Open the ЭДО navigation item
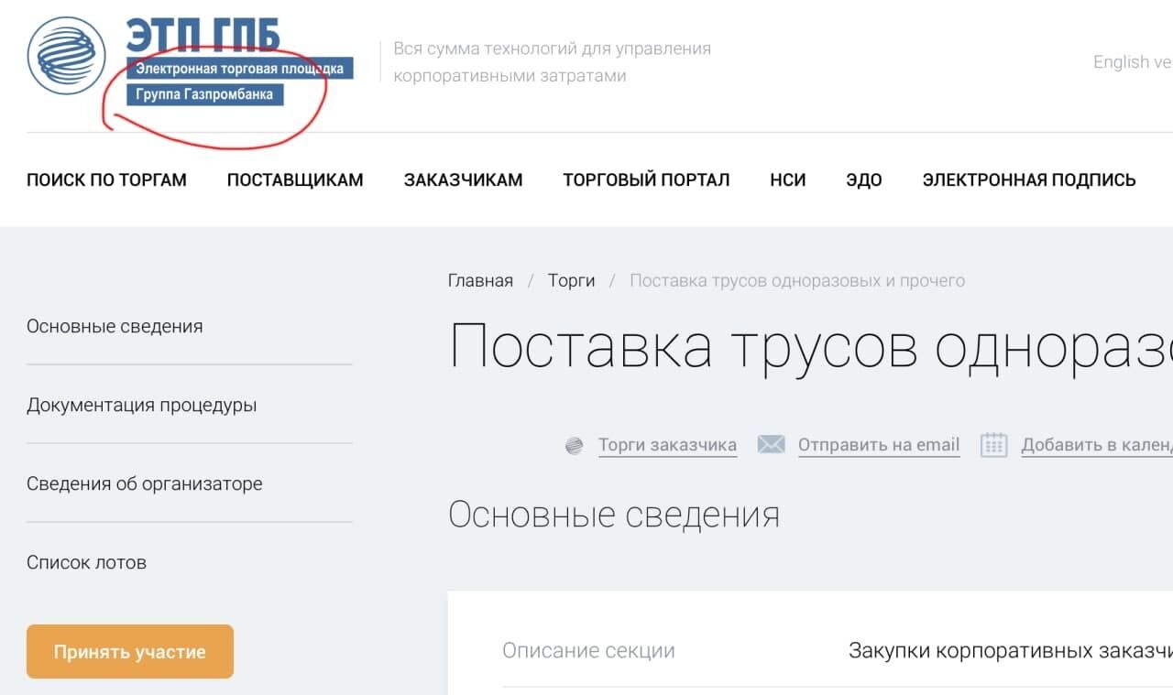 pos(862,179)
